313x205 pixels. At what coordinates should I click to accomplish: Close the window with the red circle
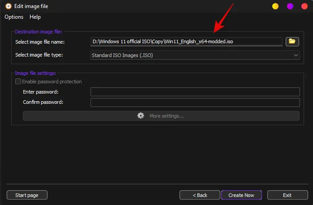(304, 6)
